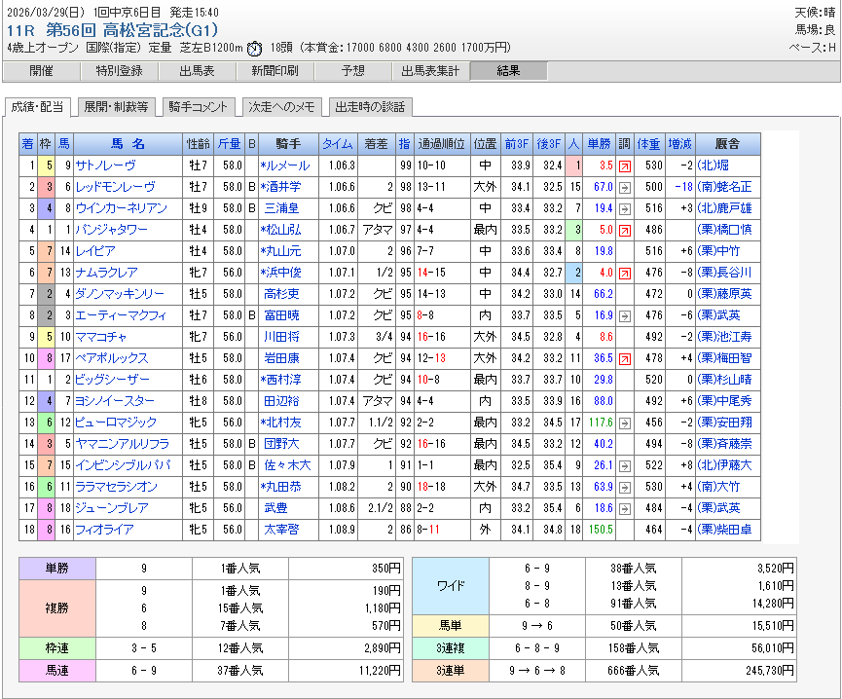Open training icon in サトノレーヴ row
This screenshot has height=699, width=842.
(x=624, y=166)
